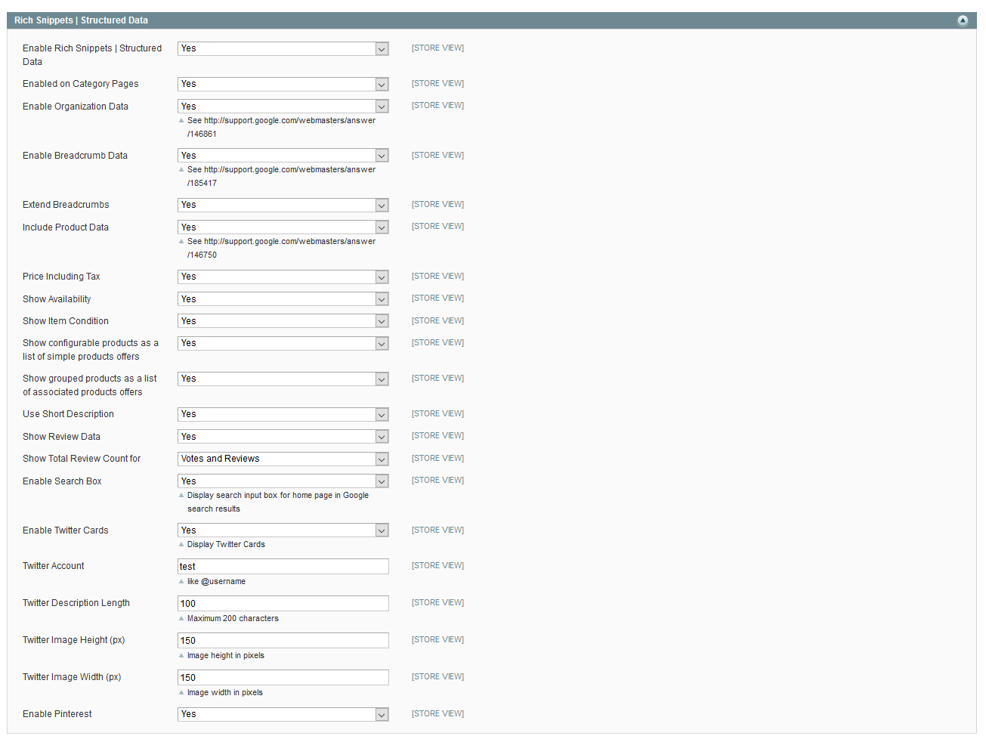Open Enable Twitter Cards dropdown
The image size is (986, 736).
point(283,530)
